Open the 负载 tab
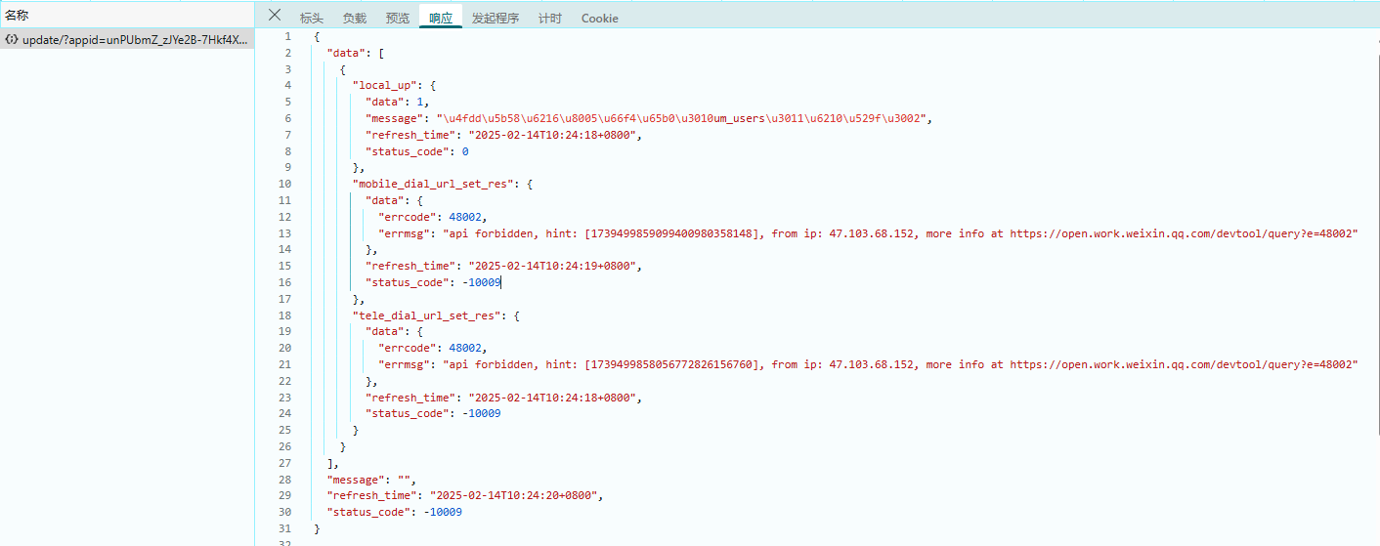The image size is (1380, 546). click(x=355, y=19)
